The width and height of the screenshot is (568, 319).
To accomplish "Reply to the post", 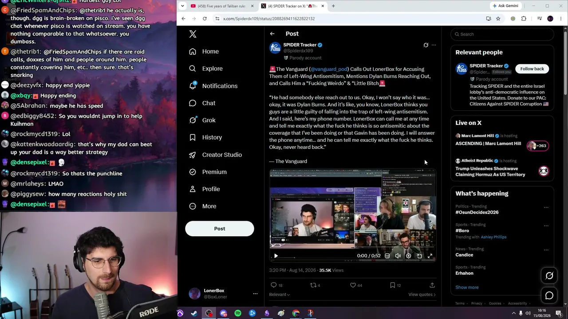I will 276,285.
